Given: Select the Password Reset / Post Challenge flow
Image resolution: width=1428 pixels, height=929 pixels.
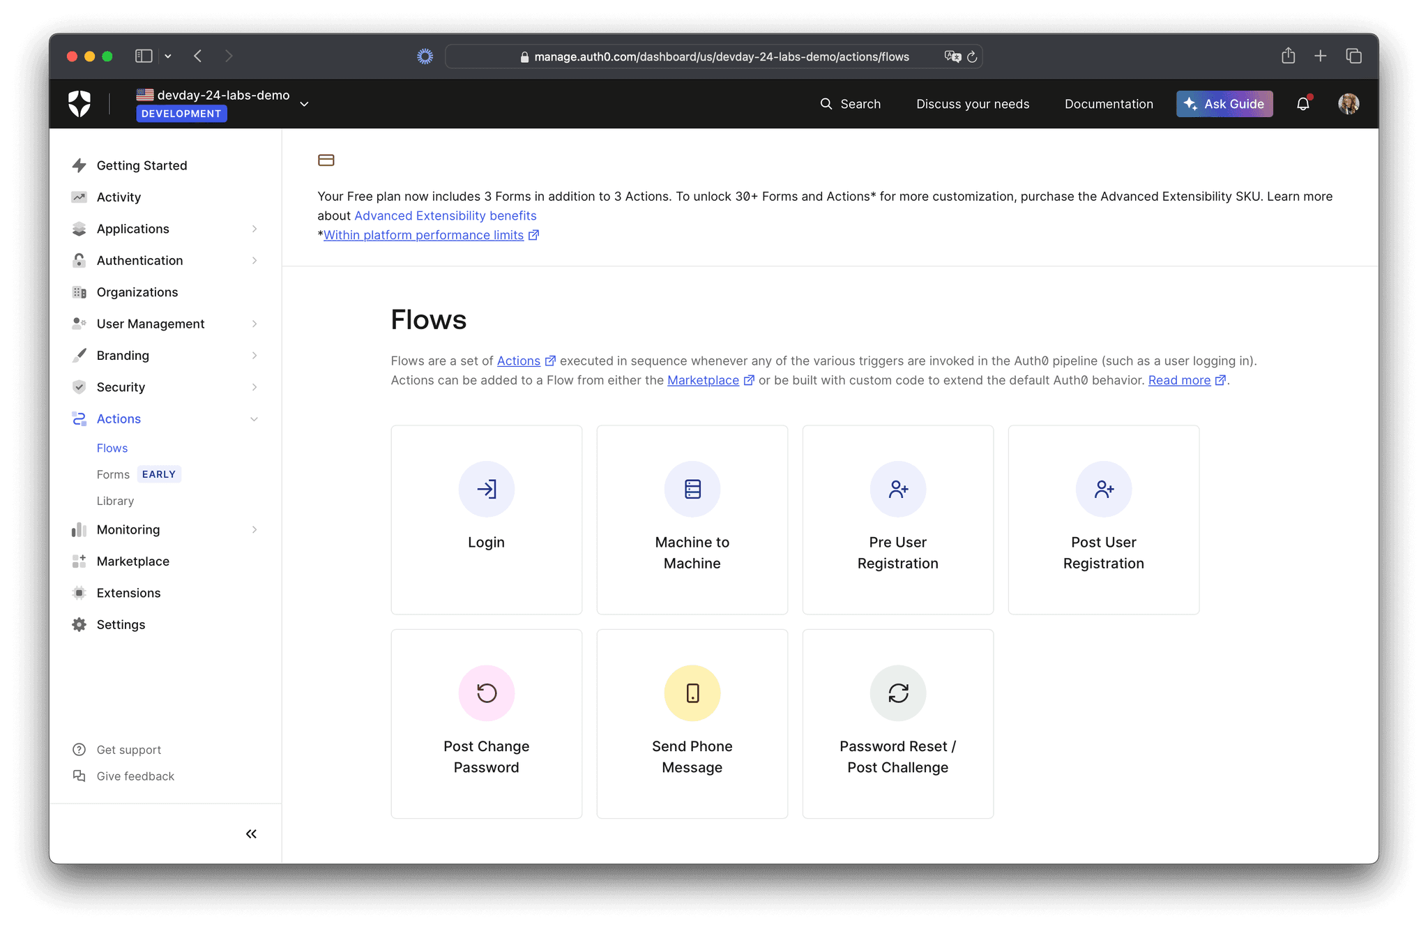Looking at the screenshot, I should pos(897,724).
